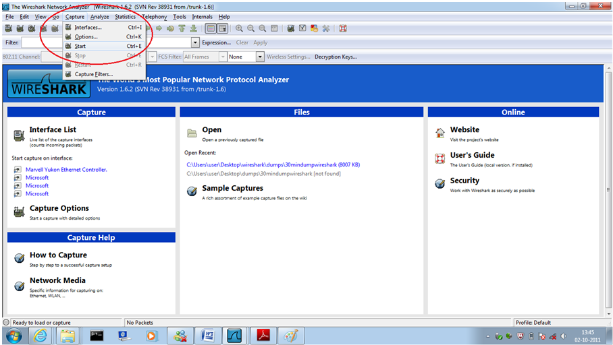Click the Apply filter button
The width and height of the screenshot is (613, 345).
261,42
